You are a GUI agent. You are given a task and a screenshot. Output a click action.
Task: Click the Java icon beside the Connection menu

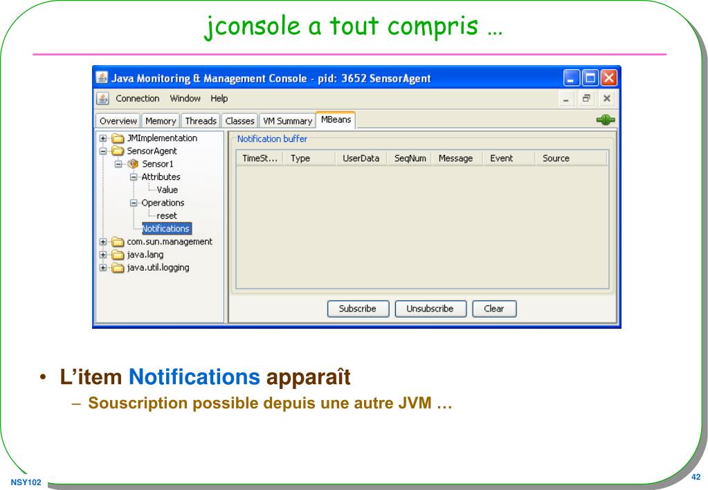click(103, 98)
